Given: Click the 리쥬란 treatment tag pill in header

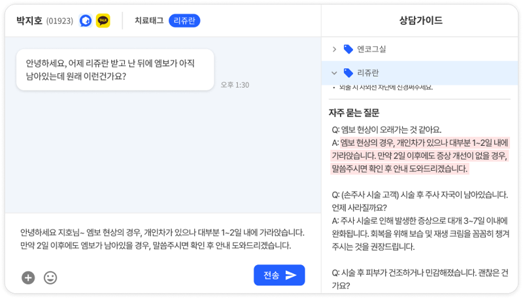Looking at the screenshot, I should click(184, 21).
